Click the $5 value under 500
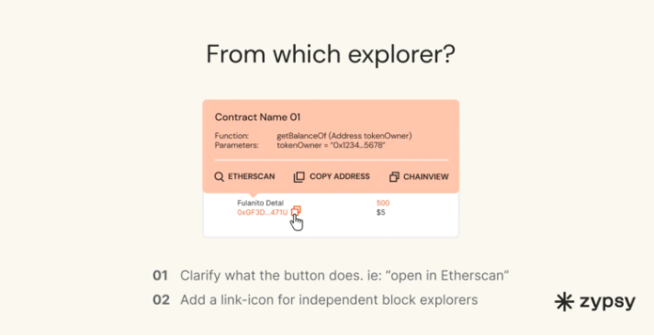 (381, 213)
